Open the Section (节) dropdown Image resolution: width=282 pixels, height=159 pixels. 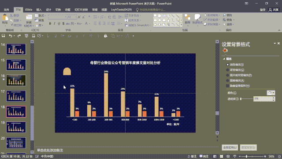[40, 25]
